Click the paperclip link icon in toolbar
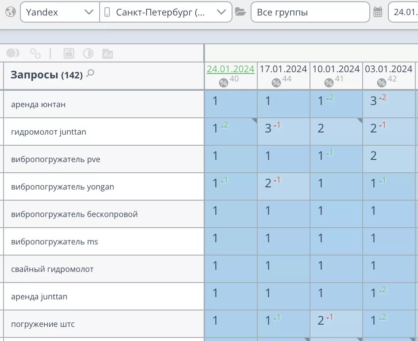418x341 pixels. [35, 54]
